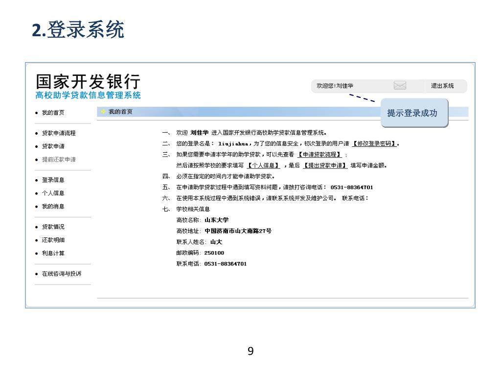
Task: Click the 国家开发银行 logo
Action: pyautogui.click(x=88, y=86)
